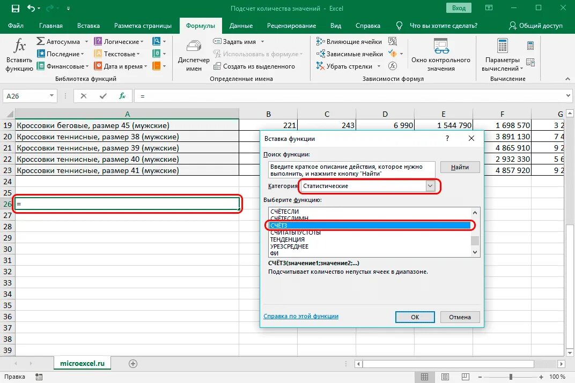575x383 pixels.
Task: Click Calculate Sheet icon
Action: (530, 63)
